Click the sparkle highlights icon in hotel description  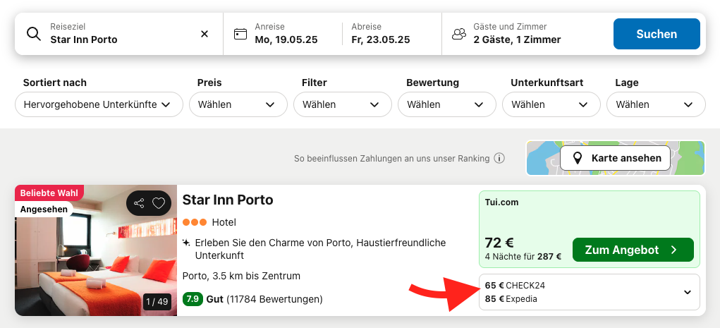(186, 243)
